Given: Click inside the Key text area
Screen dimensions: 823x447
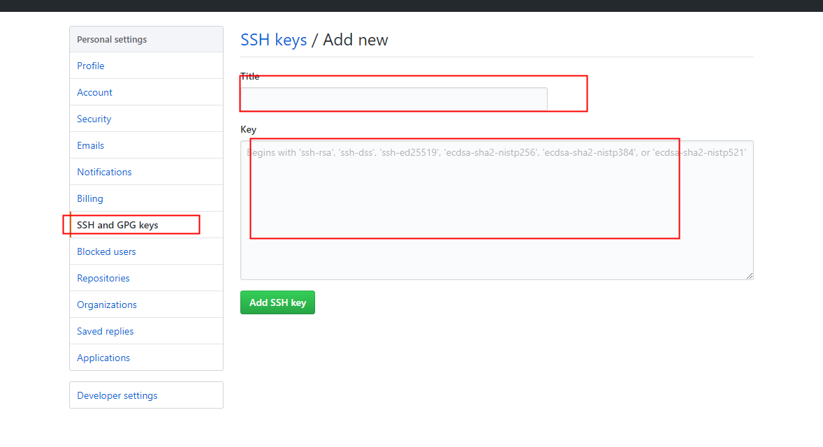Looking at the screenshot, I should [x=496, y=210].
